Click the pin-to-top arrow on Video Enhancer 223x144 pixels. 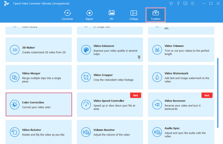click(x=139, y=58)
